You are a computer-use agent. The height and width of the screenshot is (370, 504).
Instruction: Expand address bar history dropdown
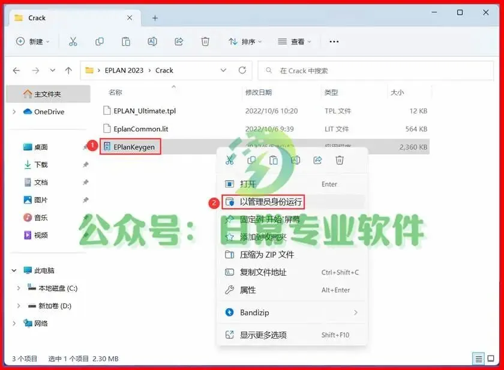(x=223, y=70)
